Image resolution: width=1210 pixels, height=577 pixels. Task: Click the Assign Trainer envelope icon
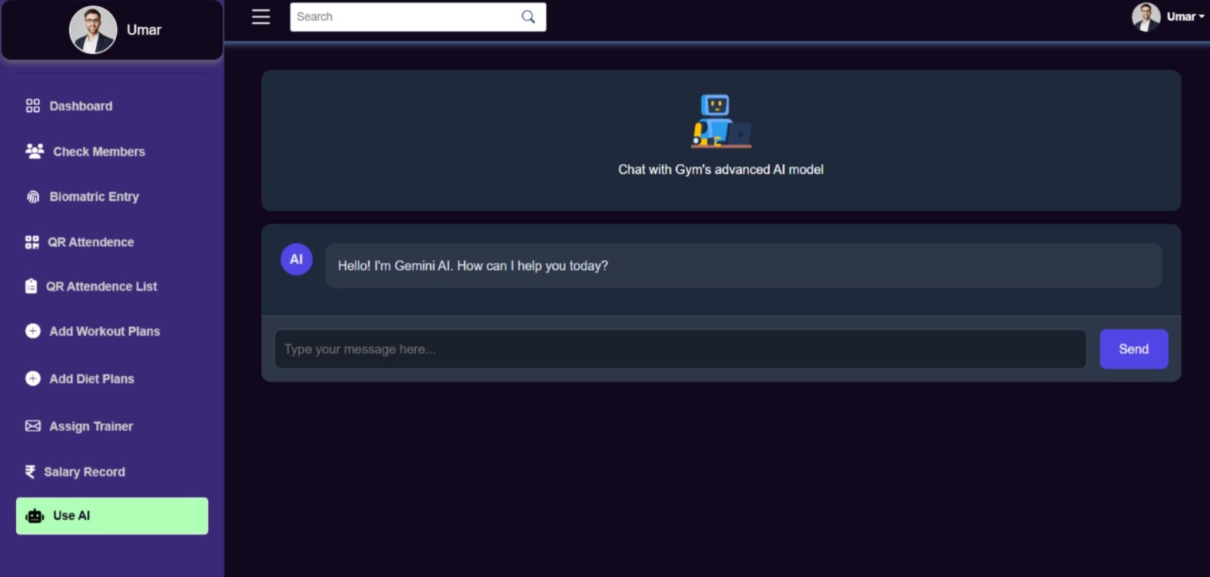click(33, 426)
